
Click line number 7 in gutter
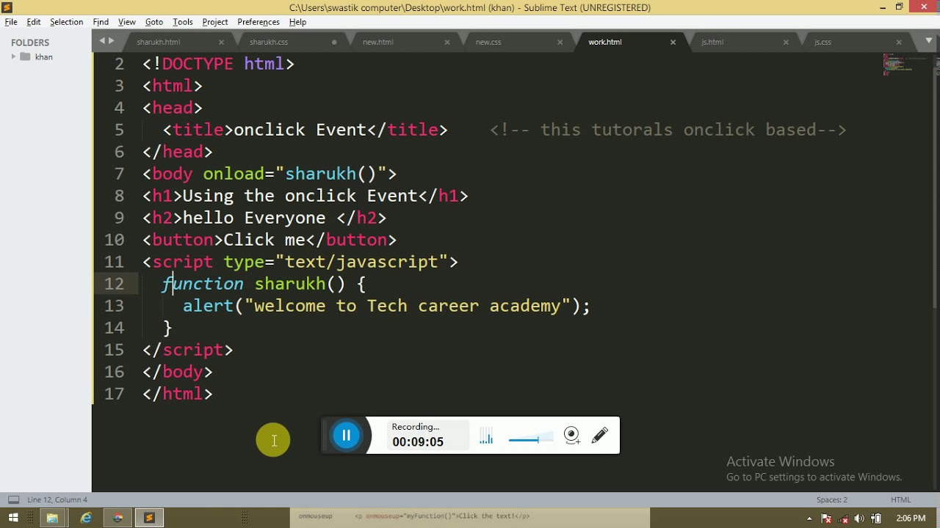pos(119,174)
